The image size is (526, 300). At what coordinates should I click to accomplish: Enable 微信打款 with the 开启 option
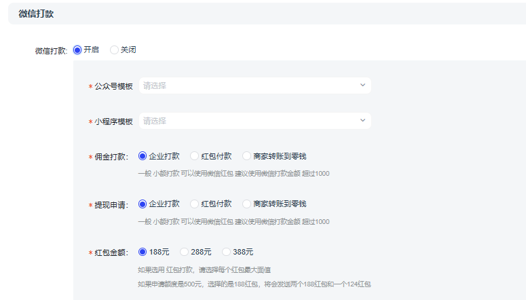coord(77,50)
